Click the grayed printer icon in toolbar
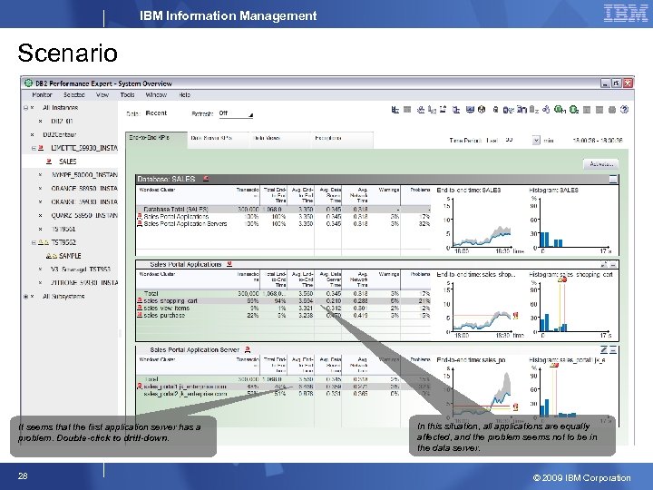 pyautogui.click(x=612, y=110)
